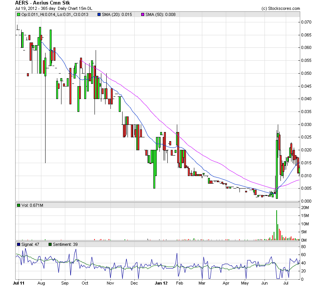Screen dimensions: 315x291
Task: Click the green OHLC legend swatch
Action: (19, 14)
